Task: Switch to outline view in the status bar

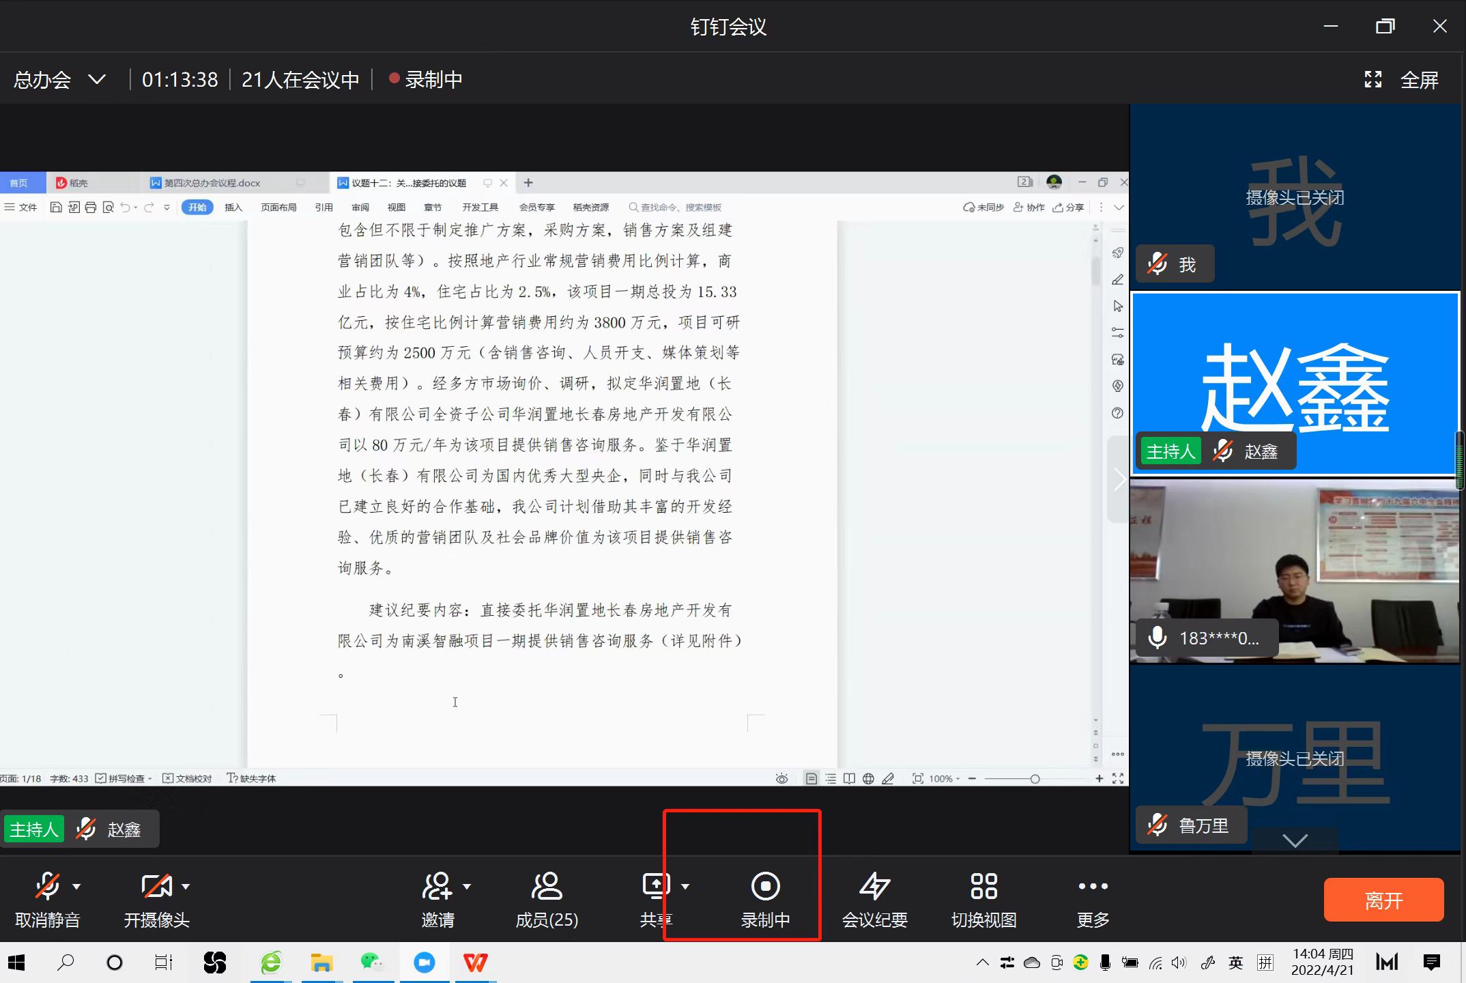Action: coord(831,778)
